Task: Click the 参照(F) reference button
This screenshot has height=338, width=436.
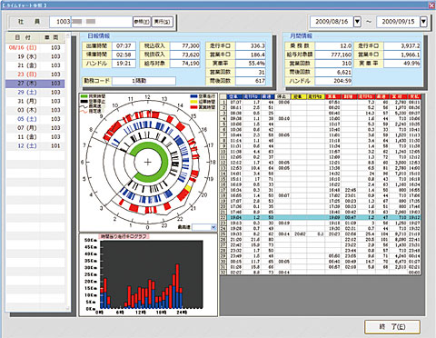Action: click(x=142, y=22)
